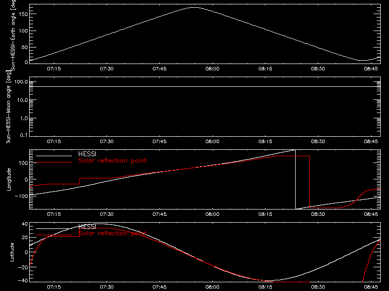Click 08:45 time label under Latitude plot
389x291 pixels.
[x=371, y=287]
